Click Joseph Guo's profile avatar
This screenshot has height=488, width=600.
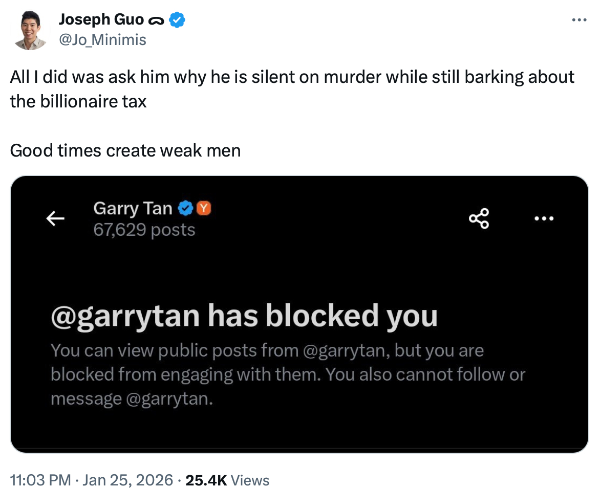pyautogui.click(x=31, y=31)
